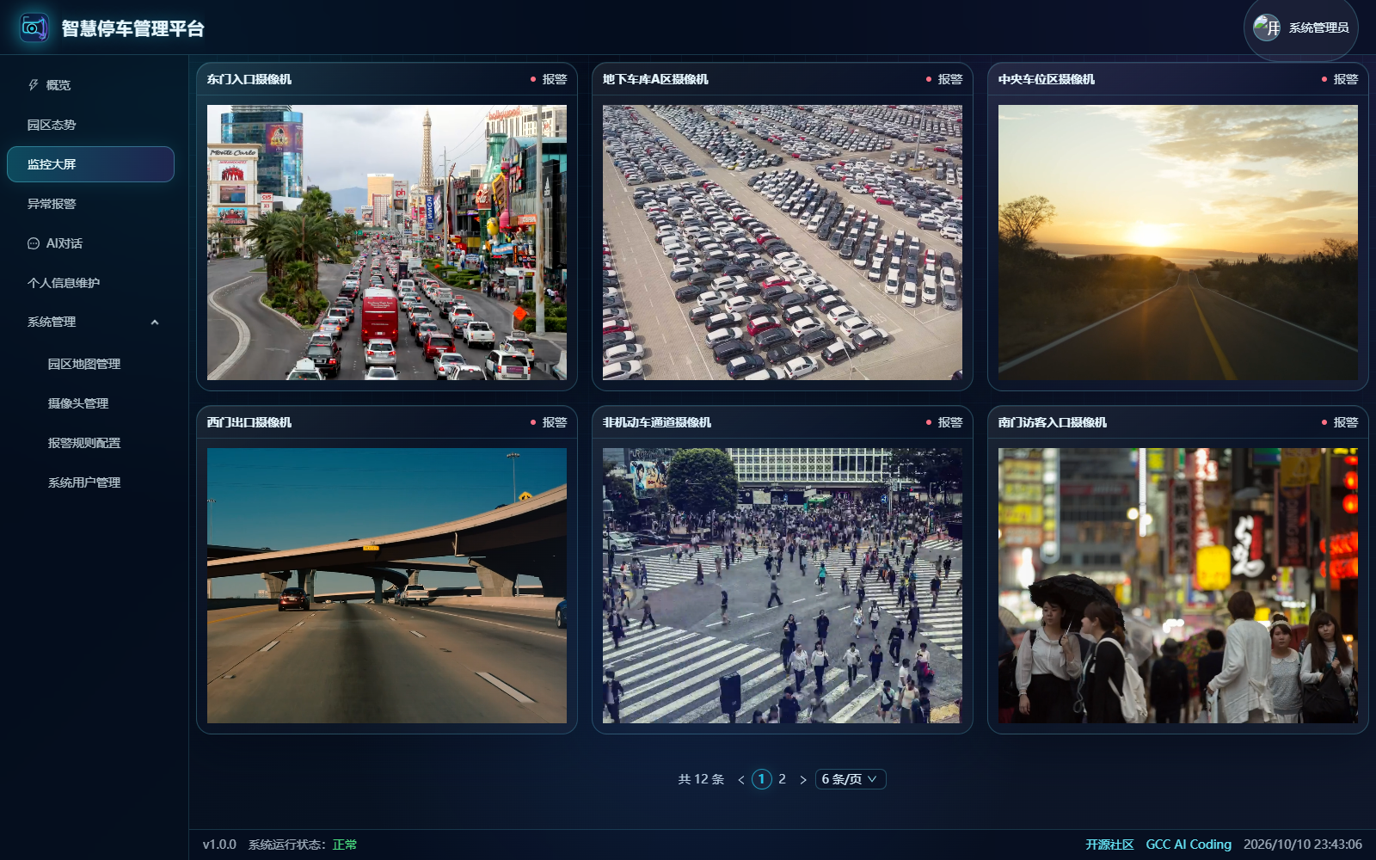Click the red 报警 dot on 东门入口摄像机
Image resolution: width=1376 pixels, height=860 pixels.
(533, 79)
